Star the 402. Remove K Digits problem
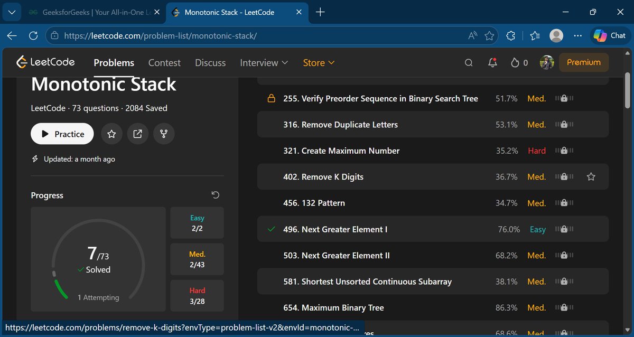The height and width of the screenshot is (337, 634). coord(591,177)
